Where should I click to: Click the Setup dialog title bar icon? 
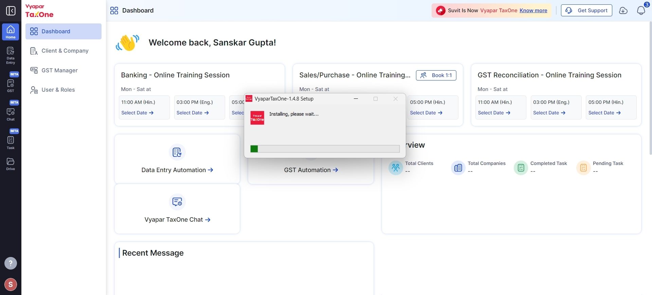(x=249, y=98)
